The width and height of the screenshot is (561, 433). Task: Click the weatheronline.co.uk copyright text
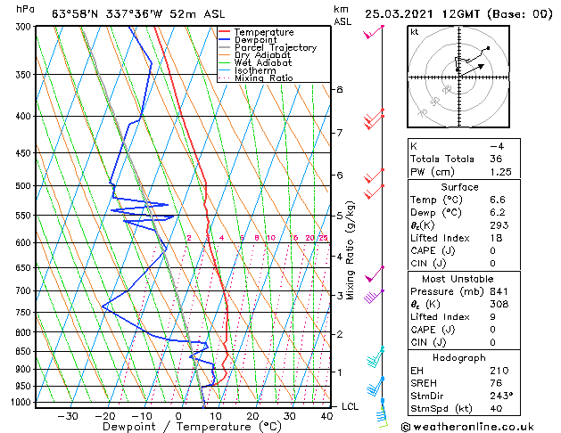tap(467, 427)
